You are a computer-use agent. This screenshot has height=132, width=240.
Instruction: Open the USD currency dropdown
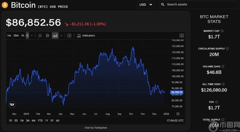(x=146, y=4)
